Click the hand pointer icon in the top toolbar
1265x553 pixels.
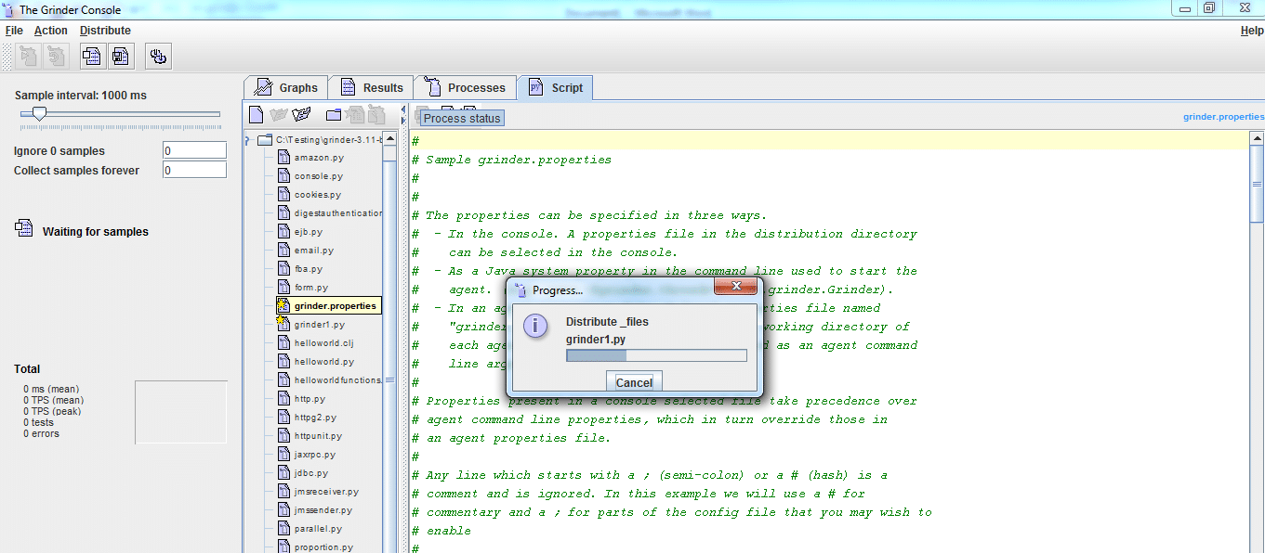[158, 57]
